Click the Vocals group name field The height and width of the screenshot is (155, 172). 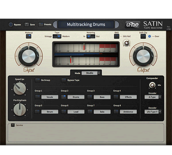pos(50,97)
